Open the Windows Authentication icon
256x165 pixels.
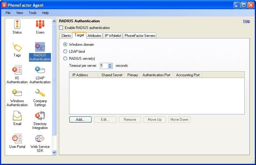(x=17, y=93)
